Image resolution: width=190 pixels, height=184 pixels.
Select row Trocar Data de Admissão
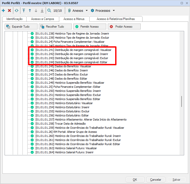coord(61,124)
